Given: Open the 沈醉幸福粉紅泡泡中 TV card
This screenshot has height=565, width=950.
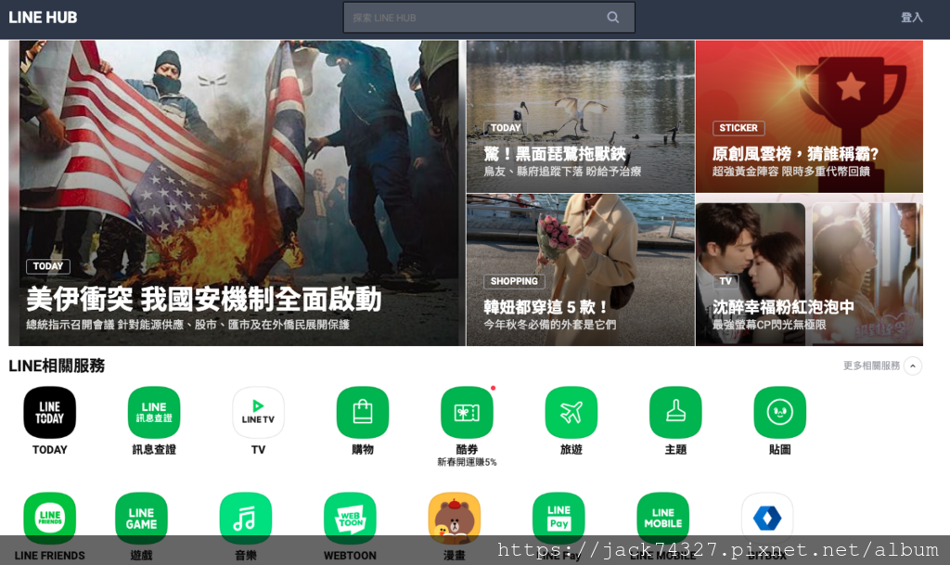Looking at the screenshot, I should (809, 270).
